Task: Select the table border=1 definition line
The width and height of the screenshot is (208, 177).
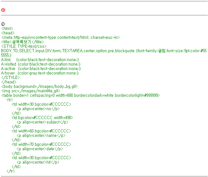Action: pos(80,95)
